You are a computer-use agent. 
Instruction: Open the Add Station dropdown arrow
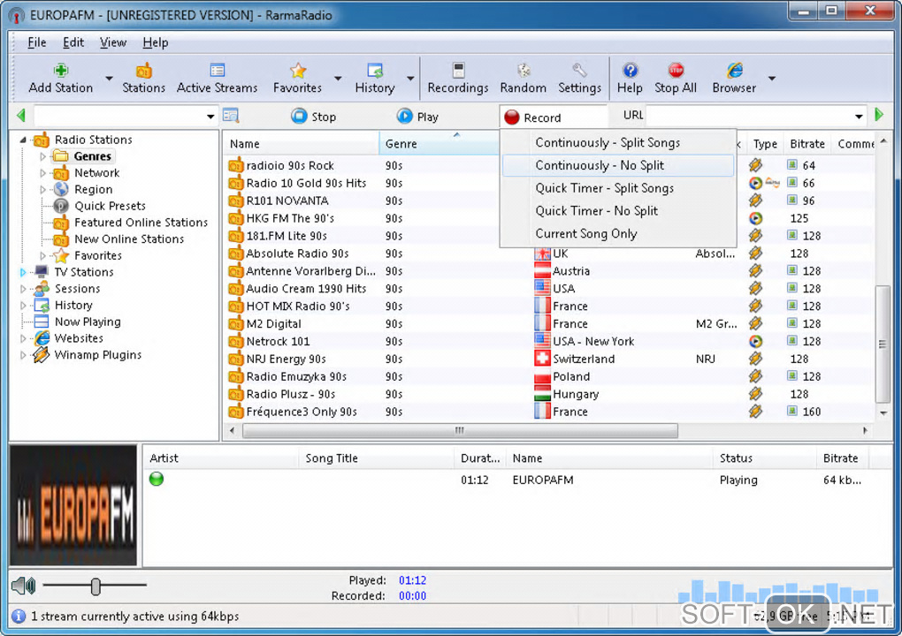point(109,79)
